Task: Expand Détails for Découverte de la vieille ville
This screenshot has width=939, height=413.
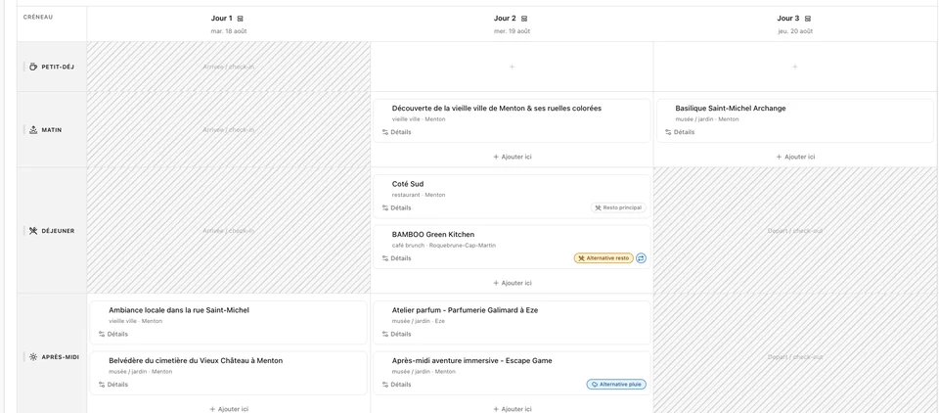Action: click(x=396, y=132)
